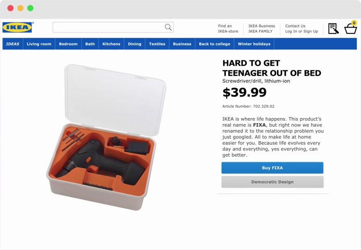Image resolution: width=361 pixels, height=250 pixels.
Task: Click inside the search input field
Action: tap(108, 27)
